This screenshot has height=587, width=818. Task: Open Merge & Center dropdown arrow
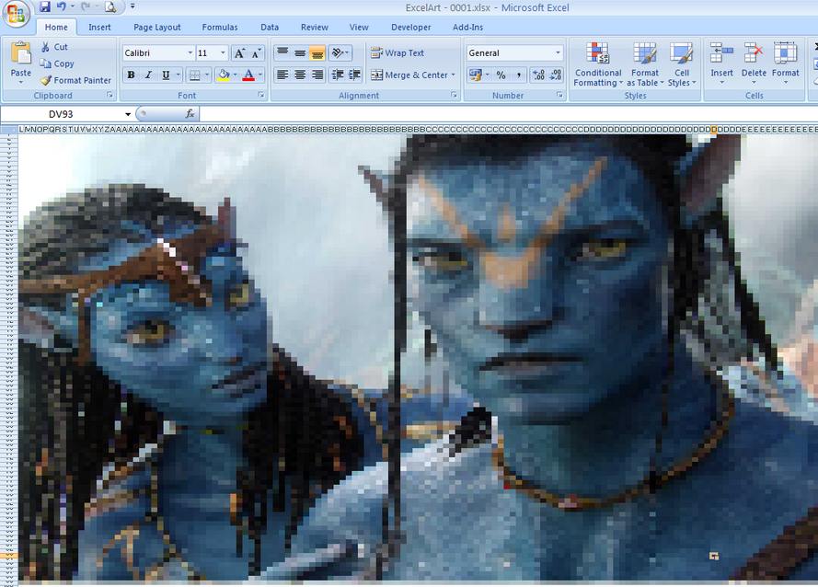(x=454, y=75)
